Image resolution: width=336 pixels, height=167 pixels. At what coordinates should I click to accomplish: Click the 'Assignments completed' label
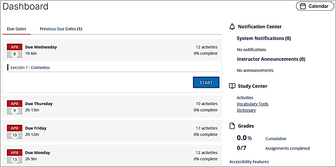tap(287, 148)
